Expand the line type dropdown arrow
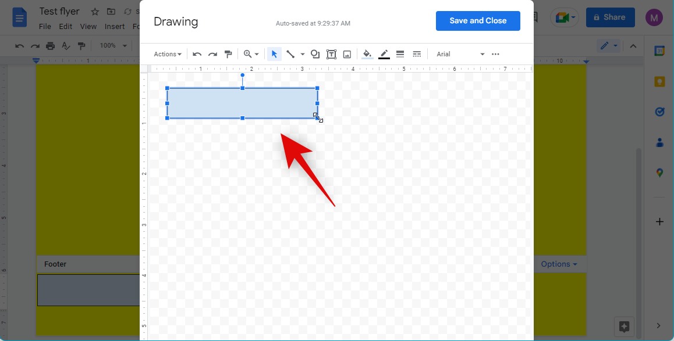The height and width of the screenshot is (341, 674). [302, 55]
